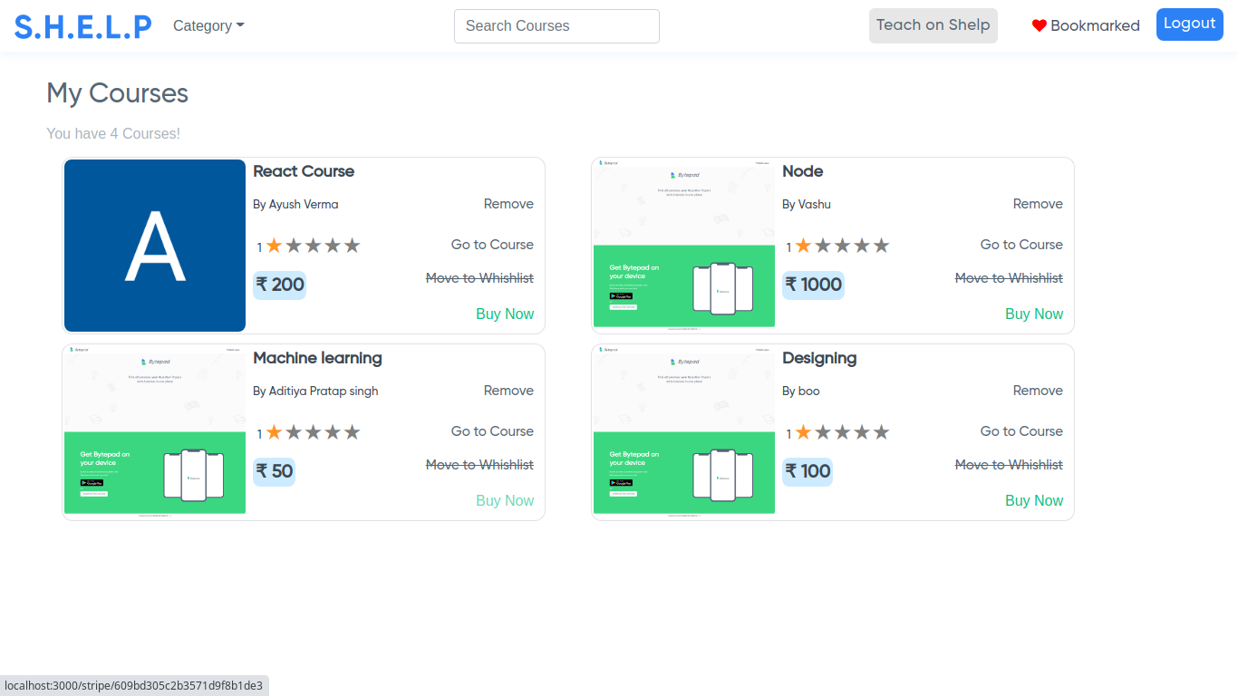The width and height of the screenshot is (1238, 696).
Task: Click author name By Vashu
Action: point(807,204)
